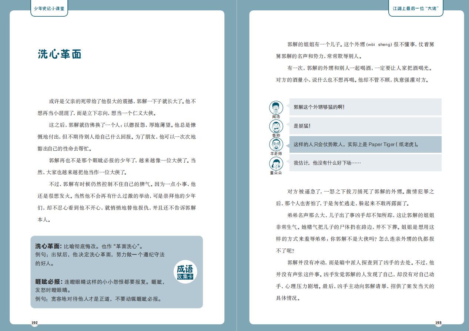Click the line 不了呢?
Viewport: 469px width, 331px height.
point(285,251)
